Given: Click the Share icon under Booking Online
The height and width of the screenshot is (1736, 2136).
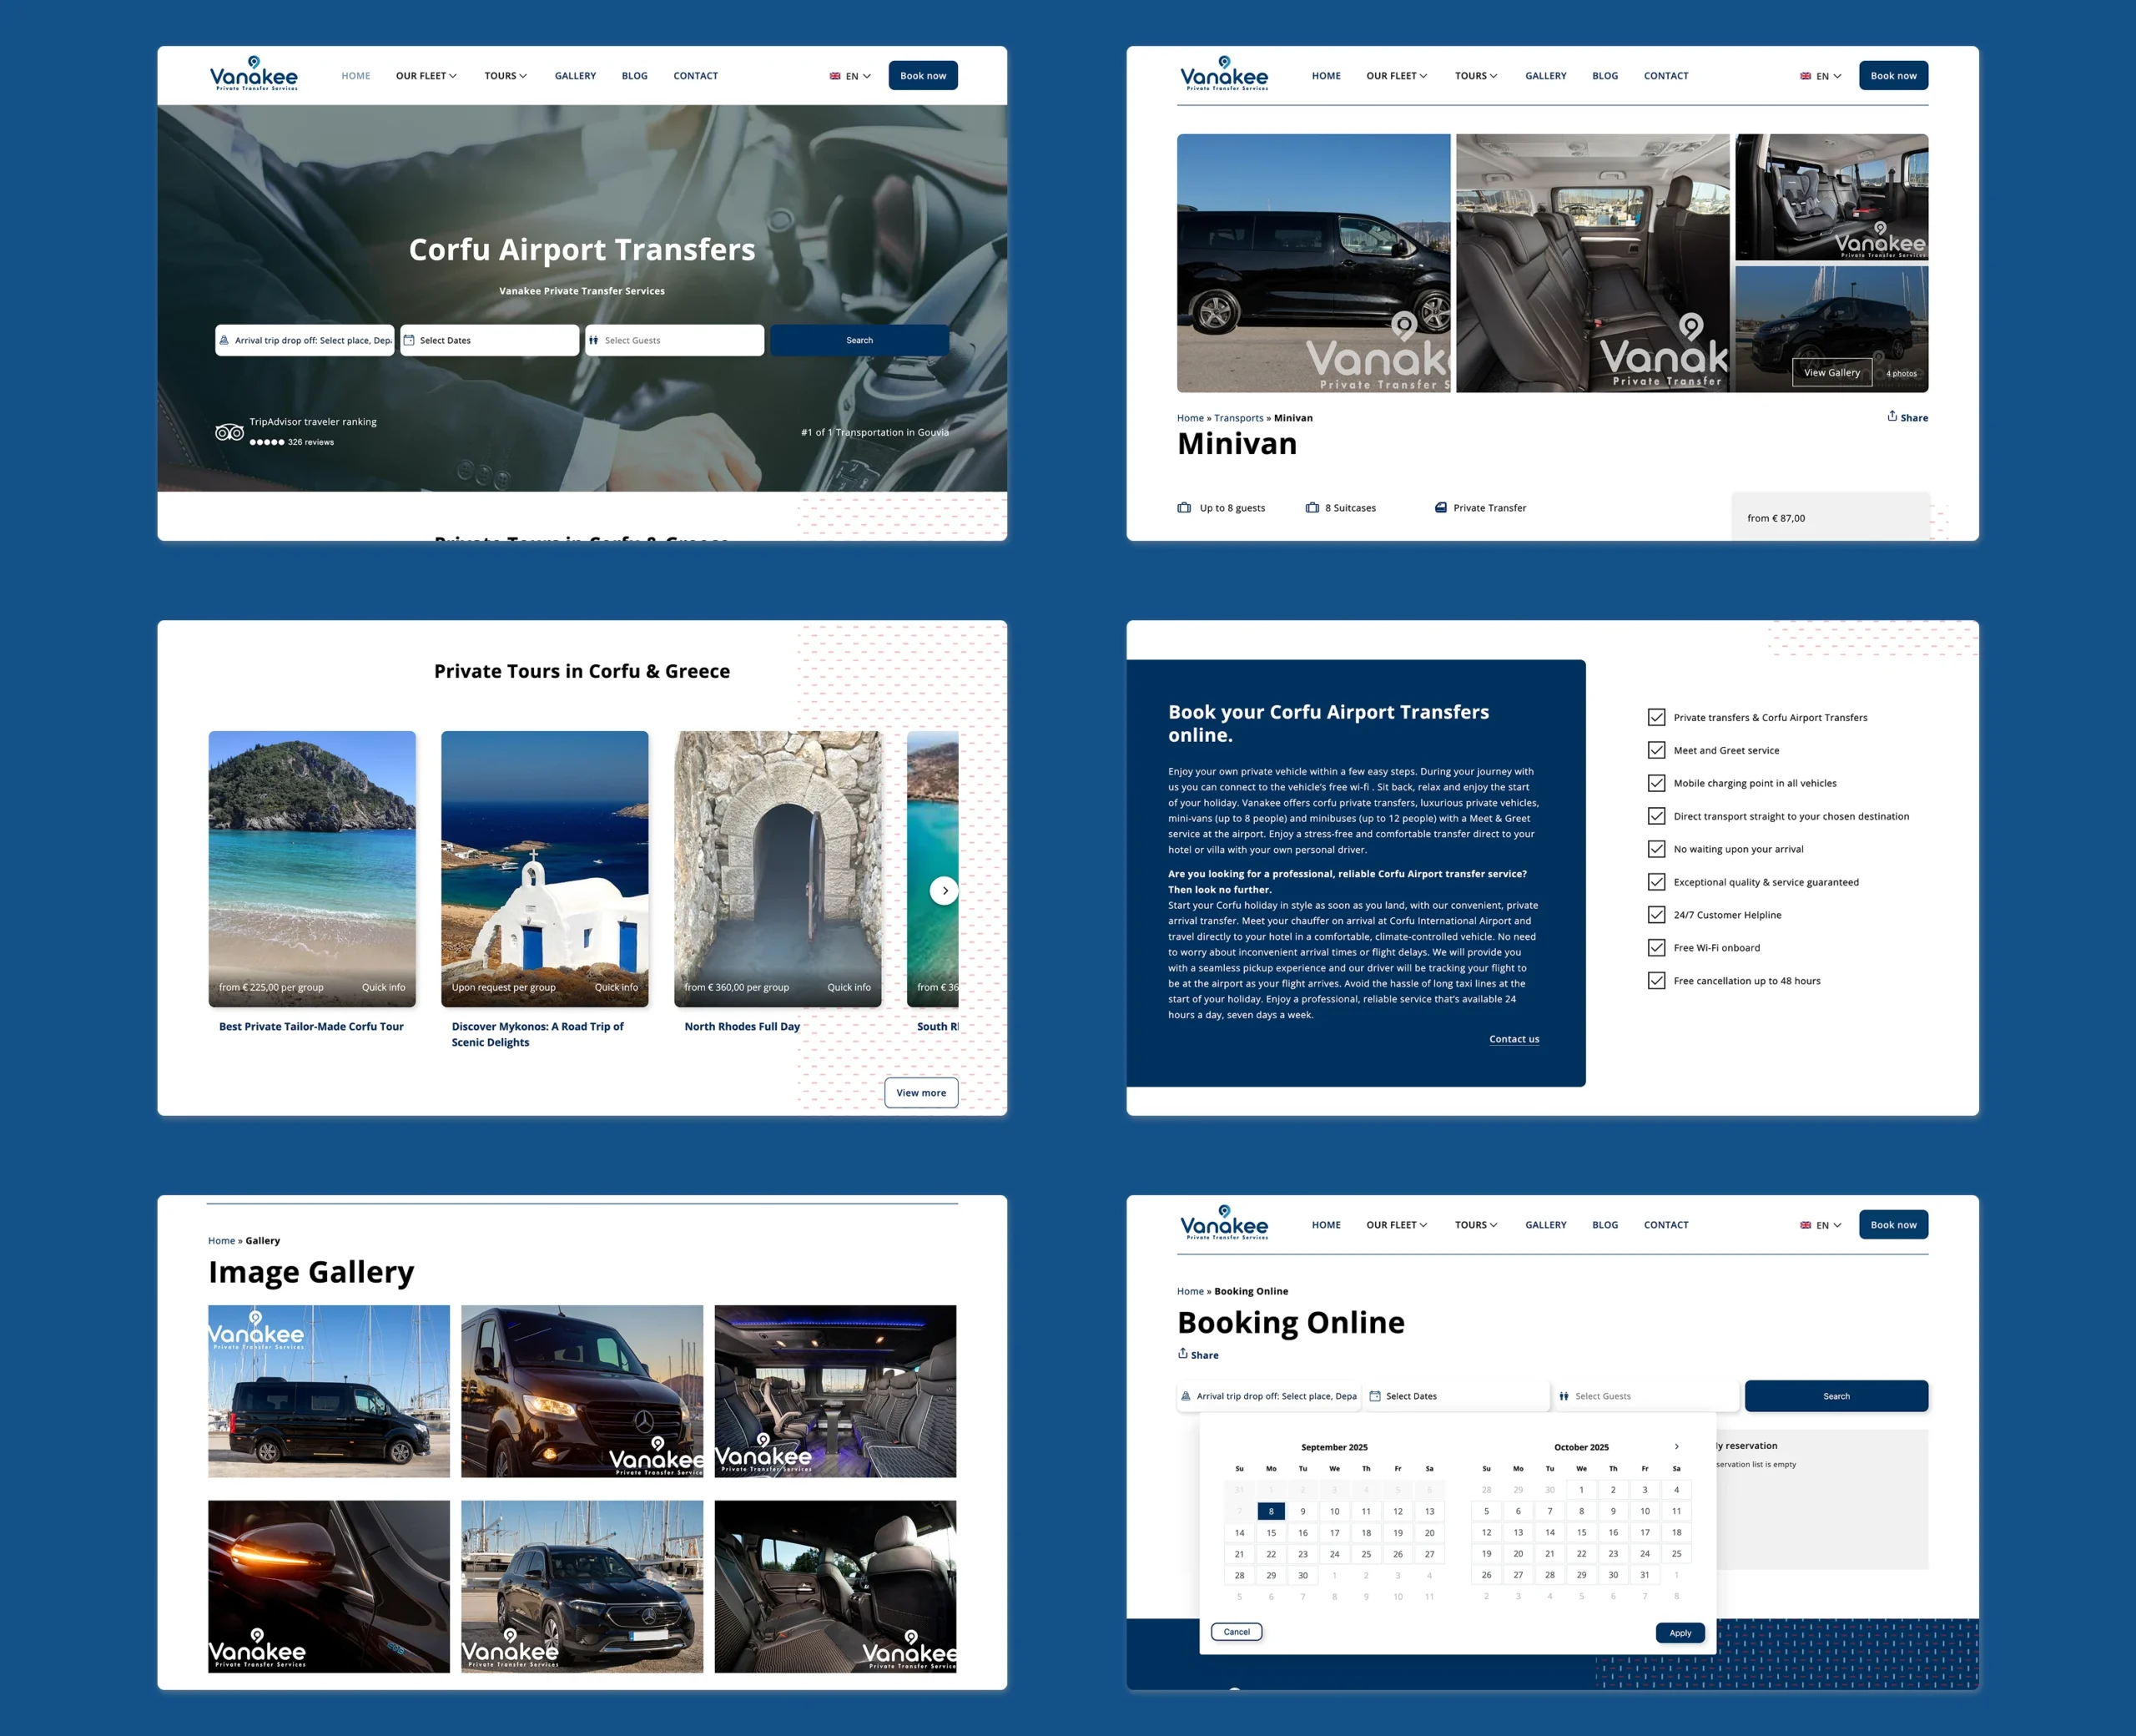Looking at the screenshot, I should coord(1182,1353).
